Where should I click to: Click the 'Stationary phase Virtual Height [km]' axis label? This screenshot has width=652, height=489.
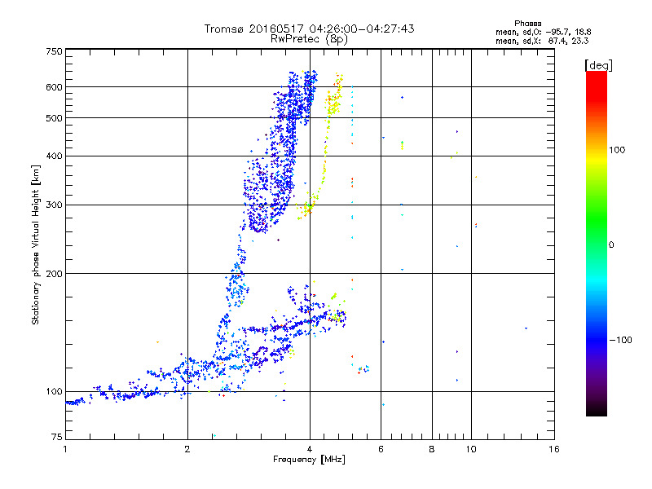[x=36, y=244]
